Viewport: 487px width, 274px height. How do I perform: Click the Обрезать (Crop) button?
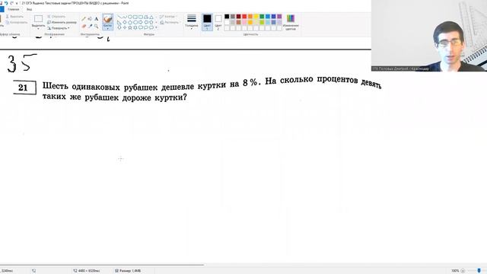[x=56, y=17]
